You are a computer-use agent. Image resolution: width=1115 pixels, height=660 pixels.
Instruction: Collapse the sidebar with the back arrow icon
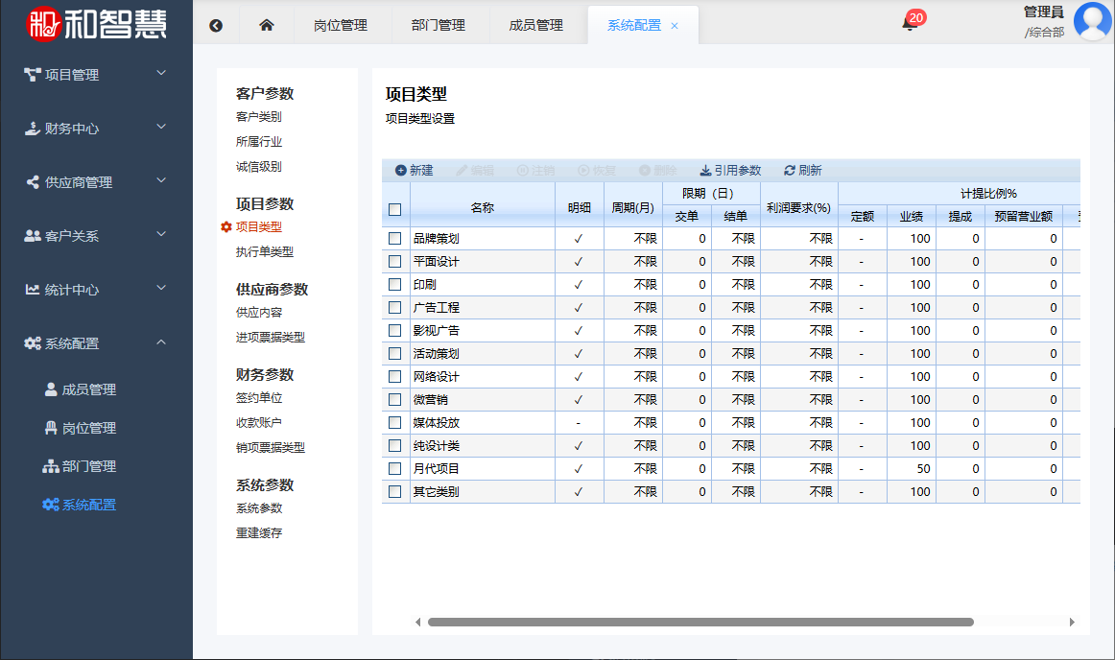216,26
